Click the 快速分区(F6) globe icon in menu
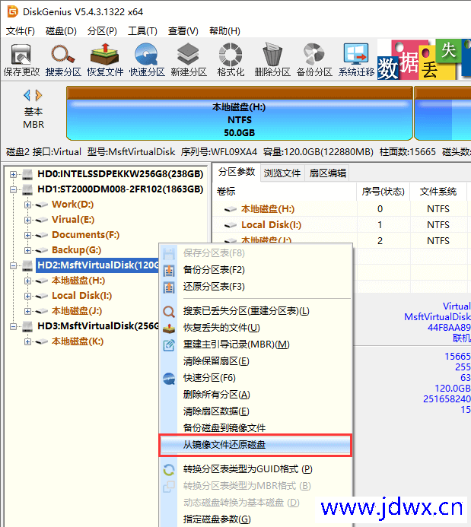Viewport: 471px width, 527px height. point(169,379)
